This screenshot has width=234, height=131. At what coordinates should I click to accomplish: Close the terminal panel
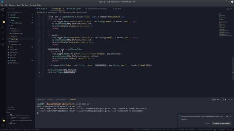pyautogui.click(x=232, y=99)
